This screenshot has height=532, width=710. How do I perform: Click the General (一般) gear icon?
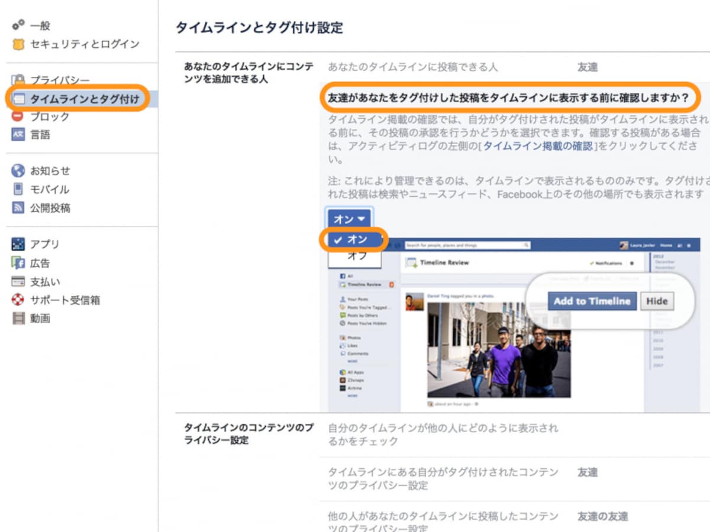coord(18,25)
